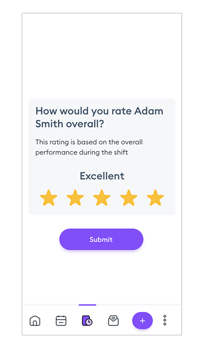204x349 pixels.
Task: Click the Excellent rating label
Action: [102, 176]
